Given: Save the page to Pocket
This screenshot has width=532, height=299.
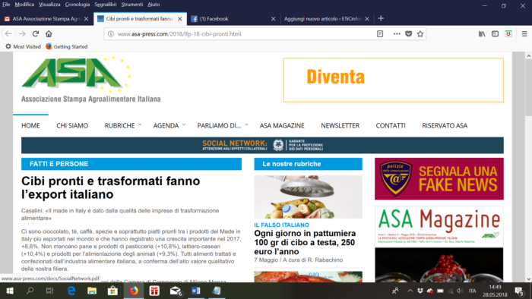Looking at the screenshot, I should [x=409, y=34].
